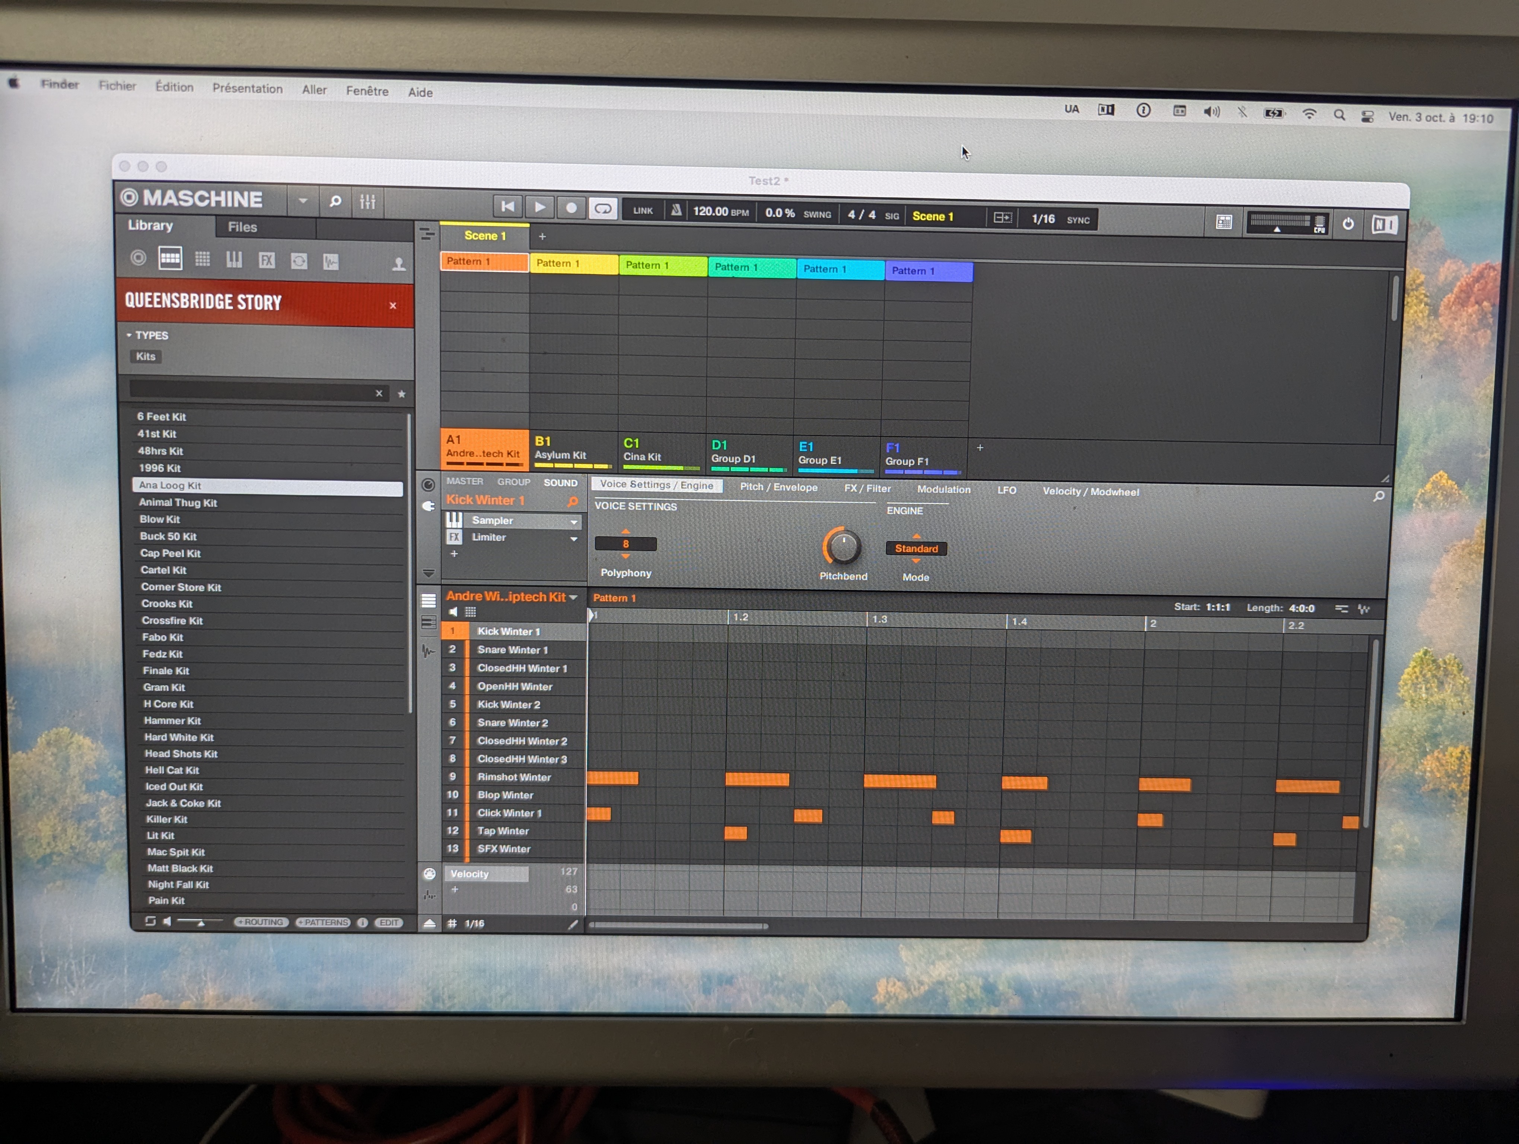The width and height of the screenshot is (1519, 1144).
Task: Click the Samples waveform browser icon
Action: 331,262
